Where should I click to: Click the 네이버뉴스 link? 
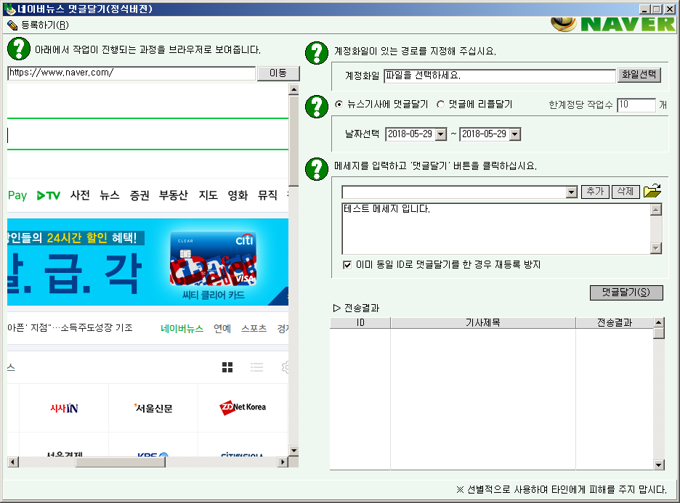pyautogui.click(x=182, y=329)
